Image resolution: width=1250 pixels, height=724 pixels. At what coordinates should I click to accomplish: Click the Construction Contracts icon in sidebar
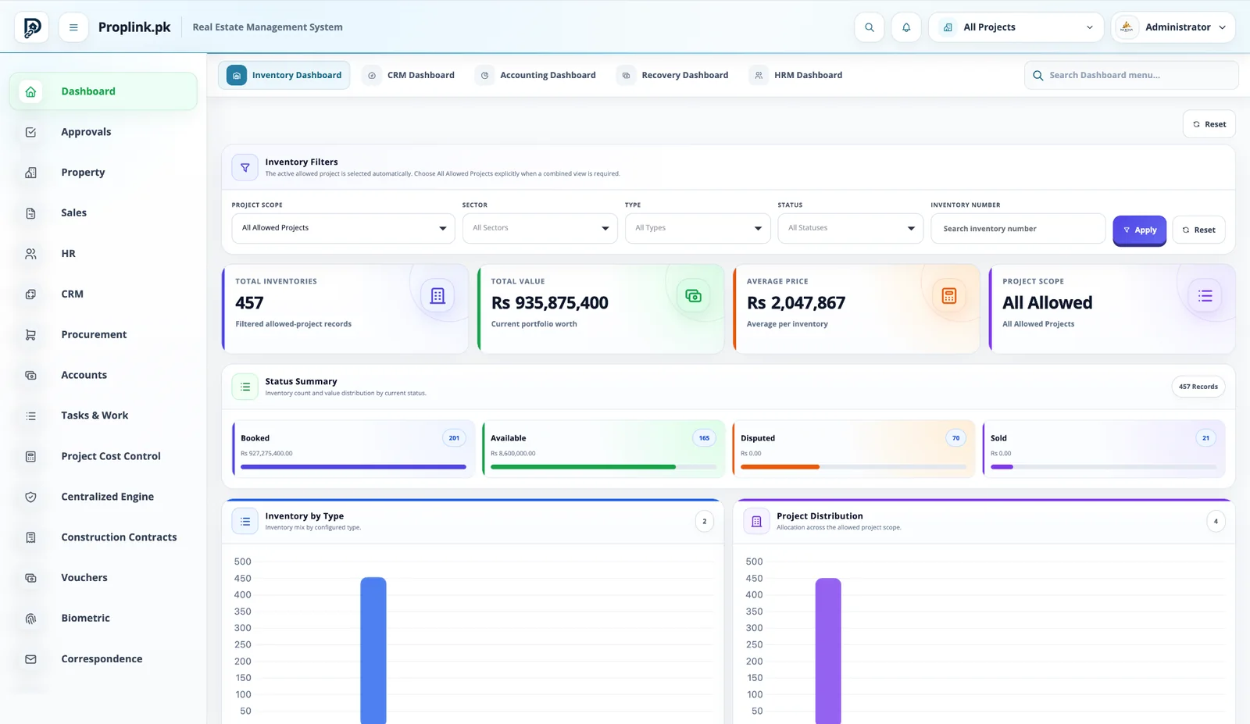[30, 537]
